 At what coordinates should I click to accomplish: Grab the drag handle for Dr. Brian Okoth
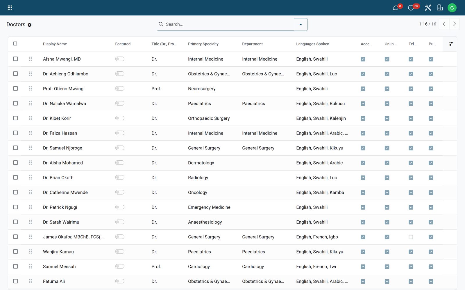point(30,177)
